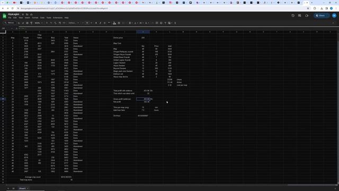339x191 pixels.
Task: Open the all sheets list
Action: (13, 189)
